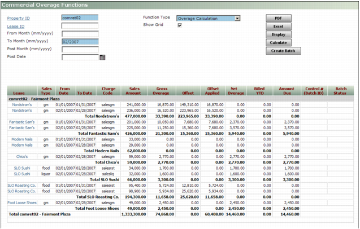This screenshot has height=229, width=360.
Task: Open the first Modern Nails lease link
Action: [x=22, y=139]
